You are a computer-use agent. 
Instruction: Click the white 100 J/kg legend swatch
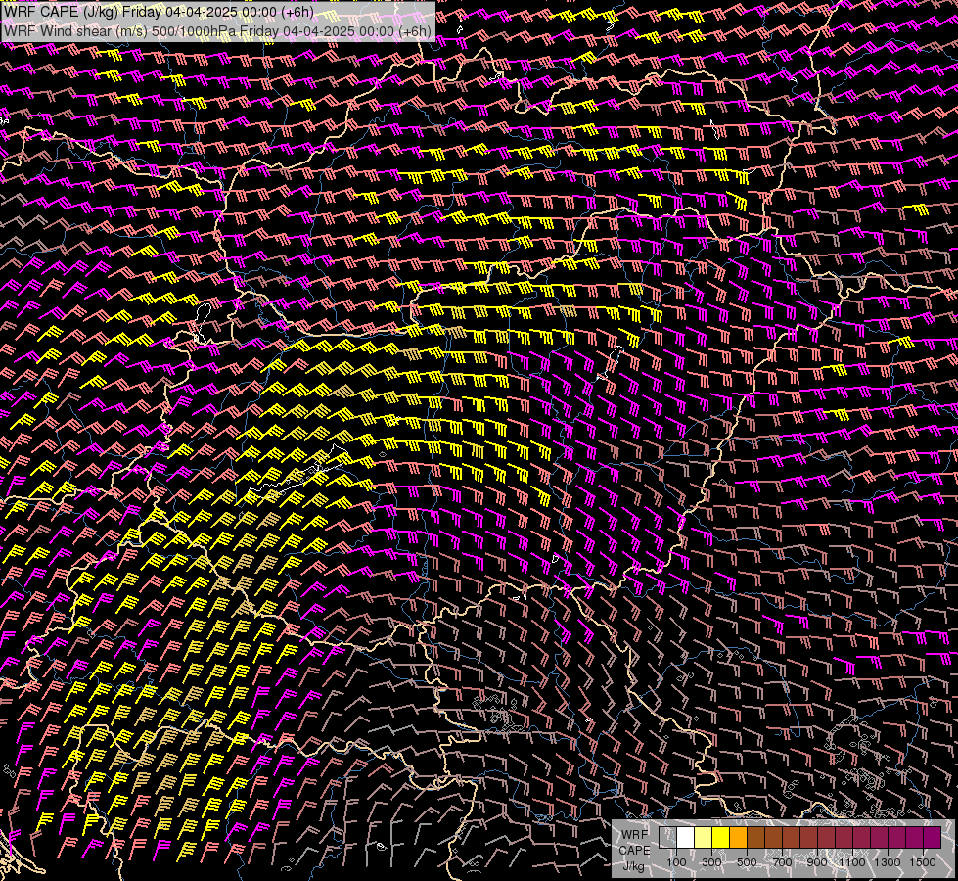(x=686, y=838)
